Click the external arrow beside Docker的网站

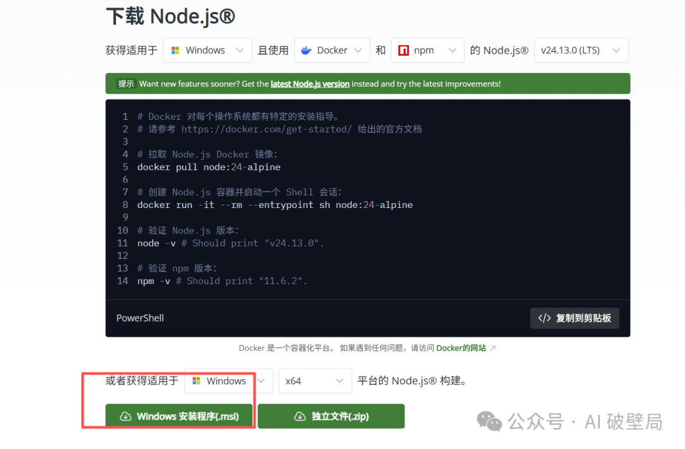tap(493, 348)
